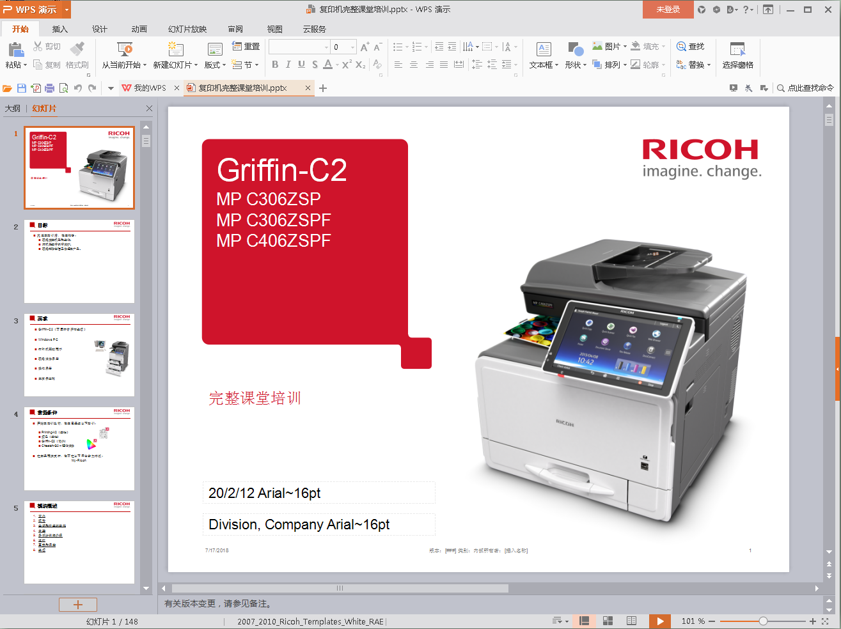Apply the font color A swatch
Screen dimensions: 841x629
(327, 65)
